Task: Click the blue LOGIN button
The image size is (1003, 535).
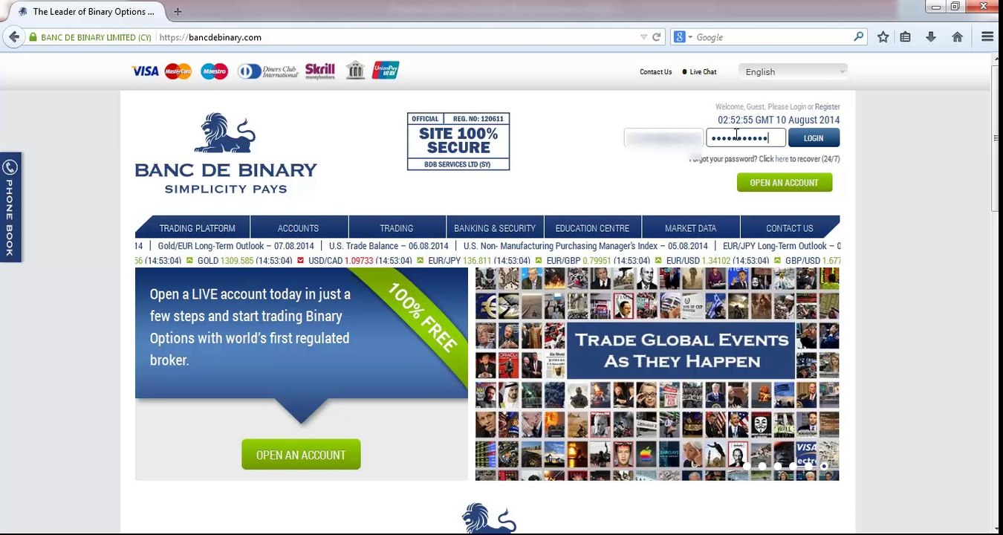Action: (x=814, y=138)
